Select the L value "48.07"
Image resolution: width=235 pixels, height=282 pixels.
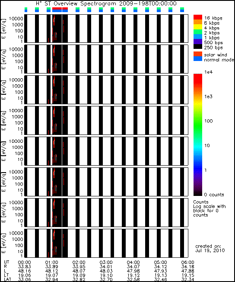point(79,271)
